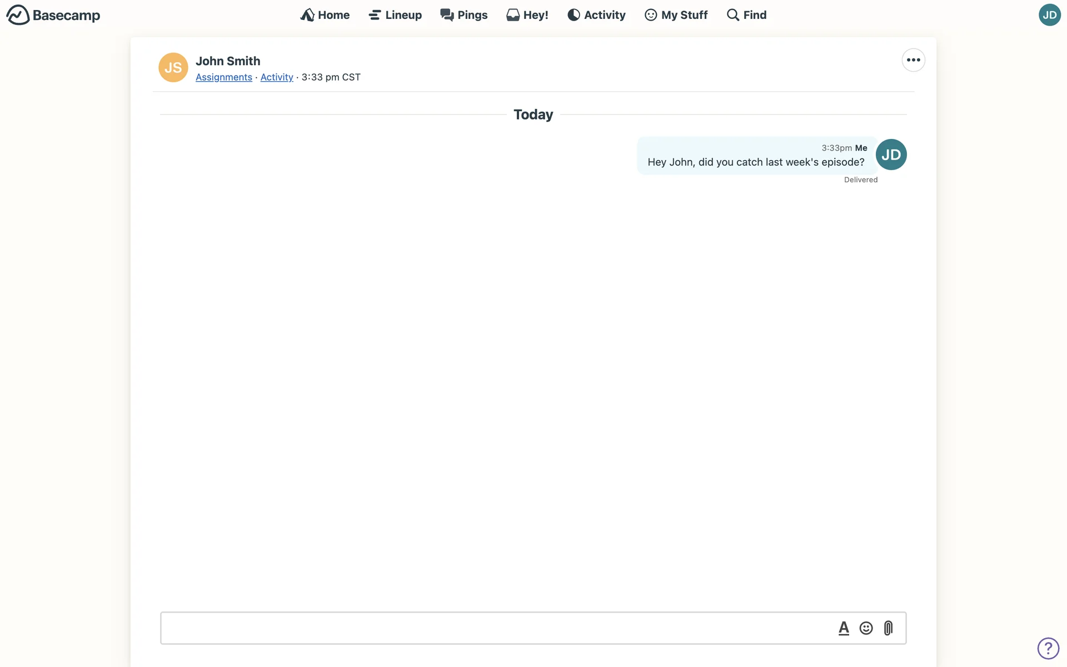The image size is (1067, 667).
Task: Open the three-dot options menu
Action: [x=913, y=60]
